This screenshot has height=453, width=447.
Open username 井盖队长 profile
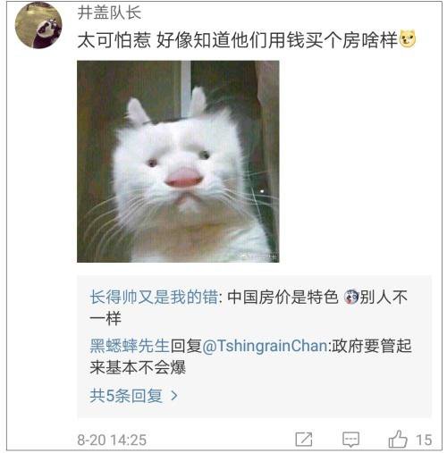click(x=109, y=13)
